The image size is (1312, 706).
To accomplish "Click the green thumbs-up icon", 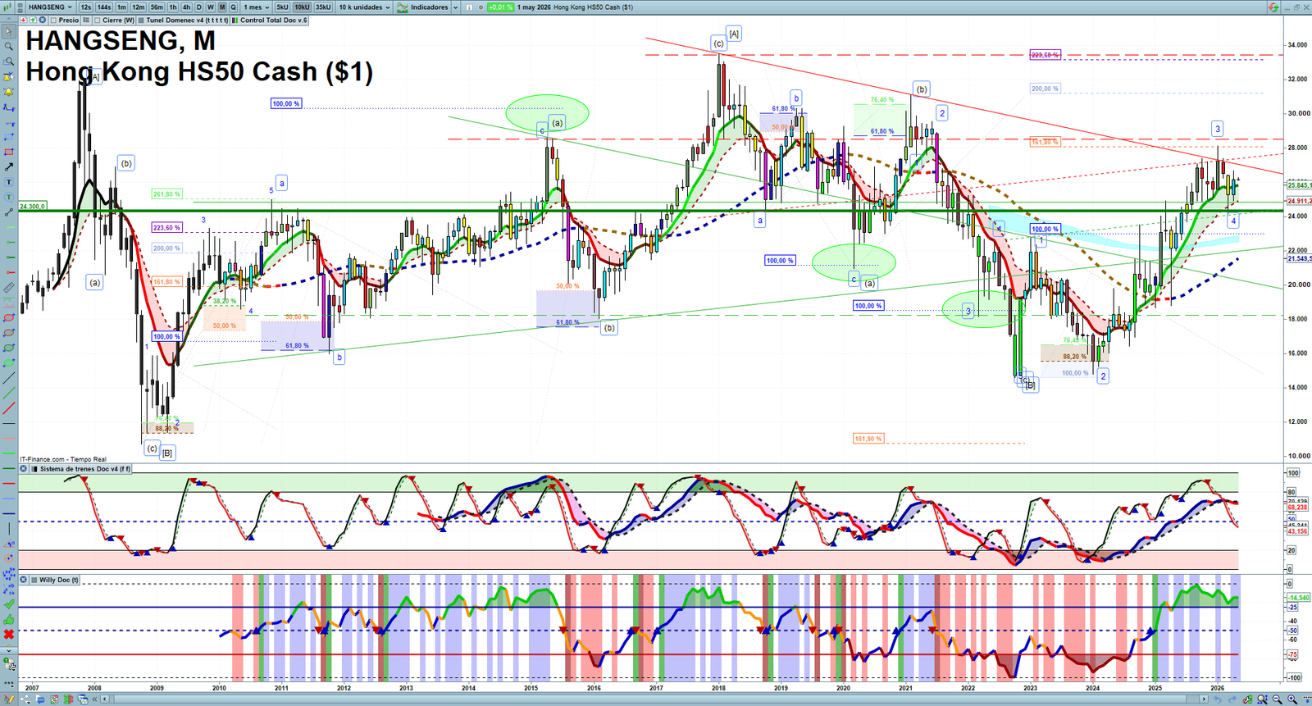I will (x=9, y=619).
